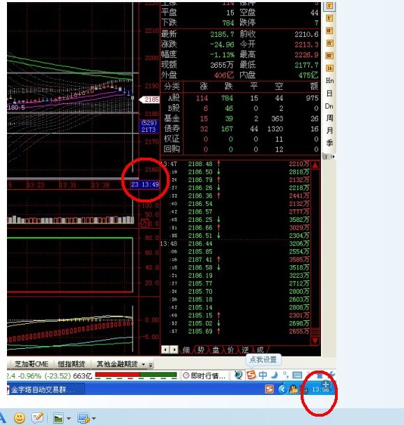
Task: Click the Sogou S tray icon in taskbar
Action: click(x=269, y=389)
